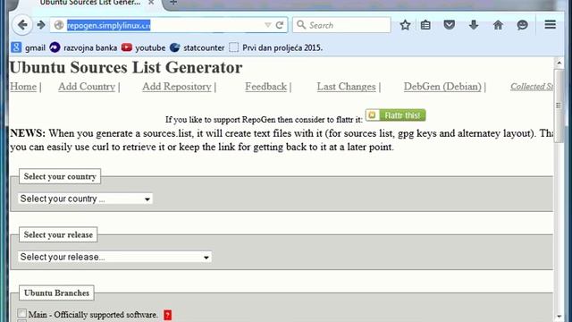Open the gmail bookmark
Image resolution: width=572 pixels, height=322 pixels.
[28, 47]
